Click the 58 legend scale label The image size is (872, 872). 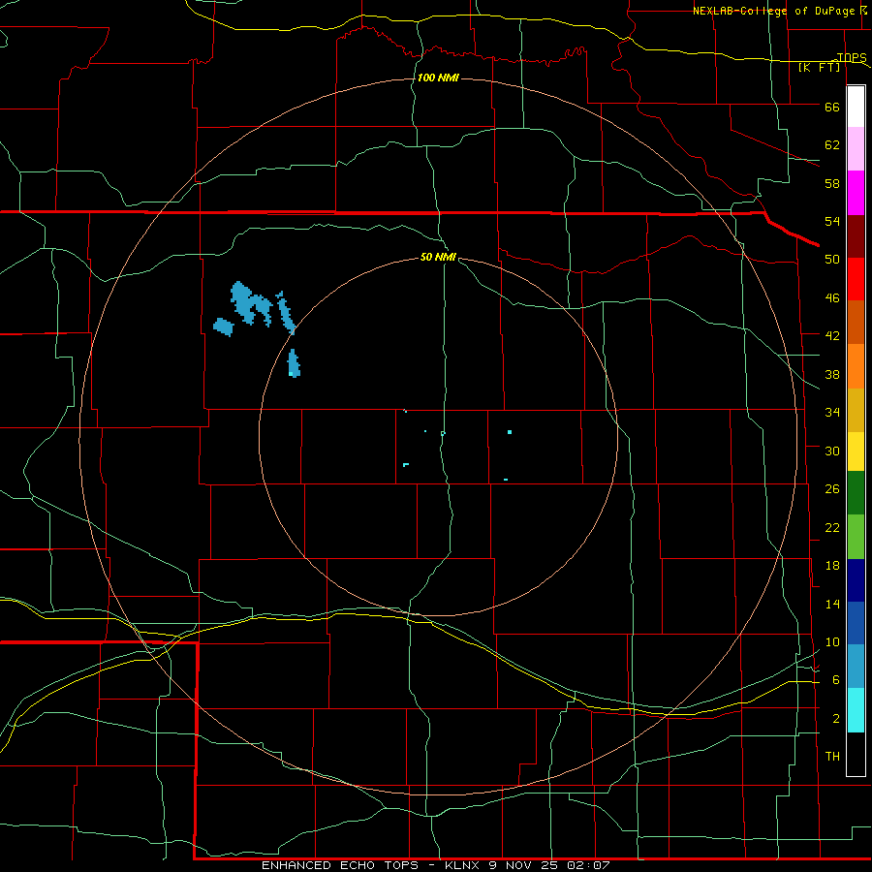pos(832,183)
